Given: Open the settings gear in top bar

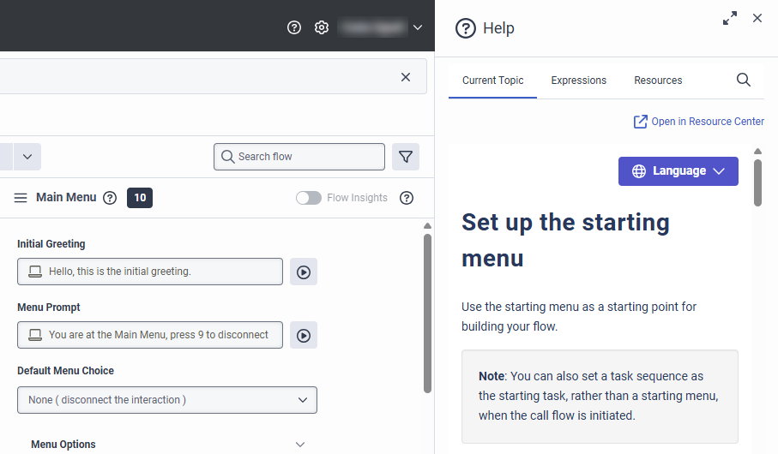Looking at the screenshot, I should click(322, 27).
